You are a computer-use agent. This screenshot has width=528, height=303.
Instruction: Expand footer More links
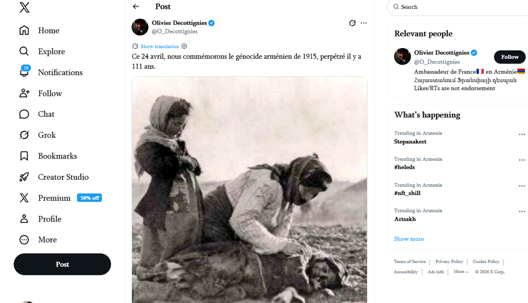pos(461,272)
